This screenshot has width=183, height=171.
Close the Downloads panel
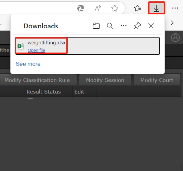click(x=151, y=26)
